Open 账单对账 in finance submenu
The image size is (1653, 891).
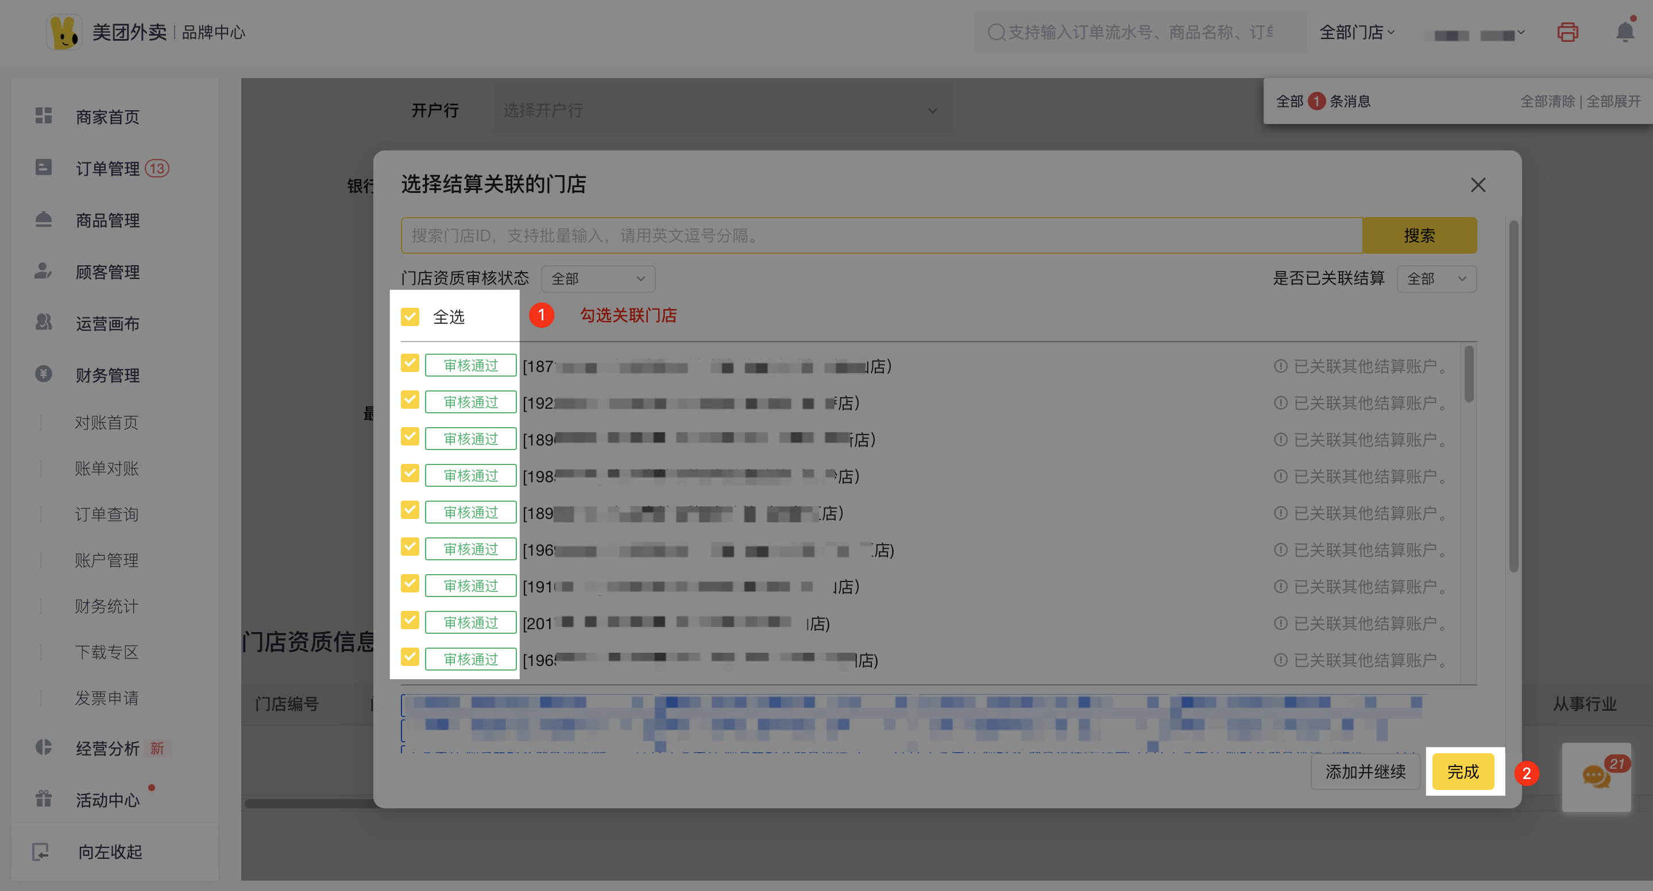tap(106, 469)
